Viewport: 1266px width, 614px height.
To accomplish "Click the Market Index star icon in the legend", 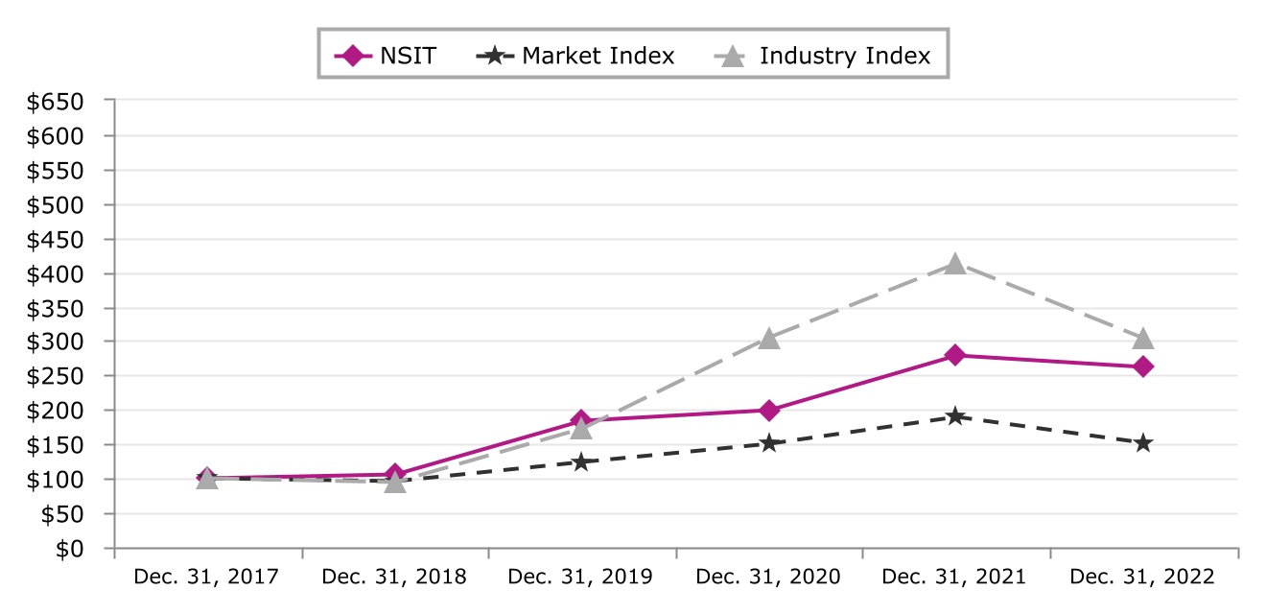I will coord(491,56).
